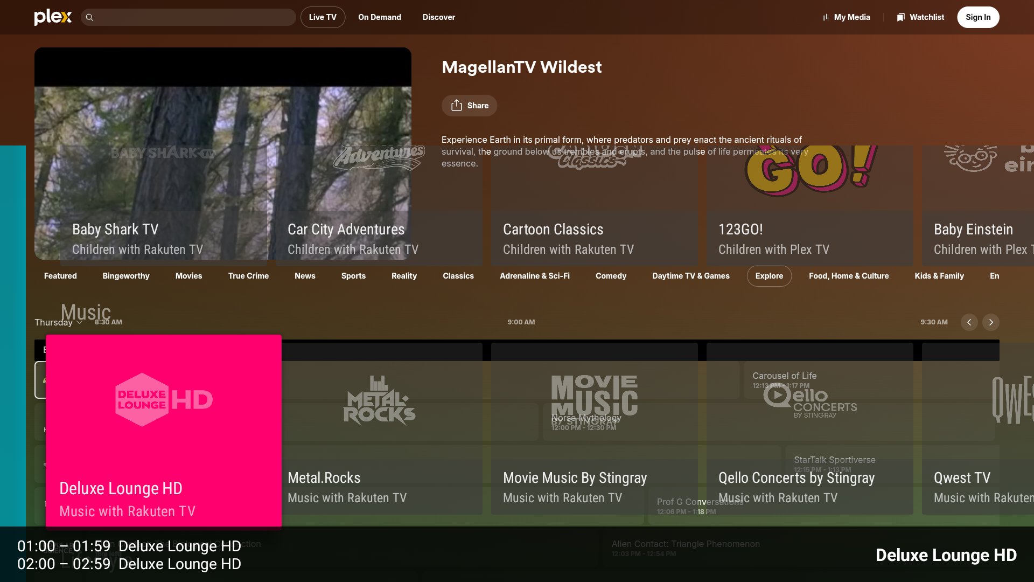Select the Adrenaline & Sci-Fi category
This screenshot has width=1034, height=582.
(x=535, y=276)
